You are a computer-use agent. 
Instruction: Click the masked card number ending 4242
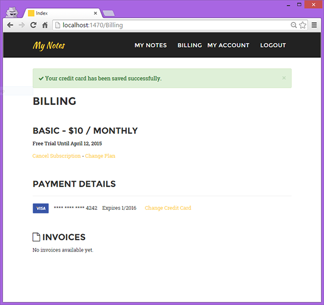point(76,208)
